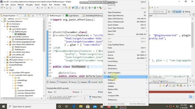Viewport: 195px width, 109px height.
Task: Open the notification center icon
Action: click(x=191, y=106)
